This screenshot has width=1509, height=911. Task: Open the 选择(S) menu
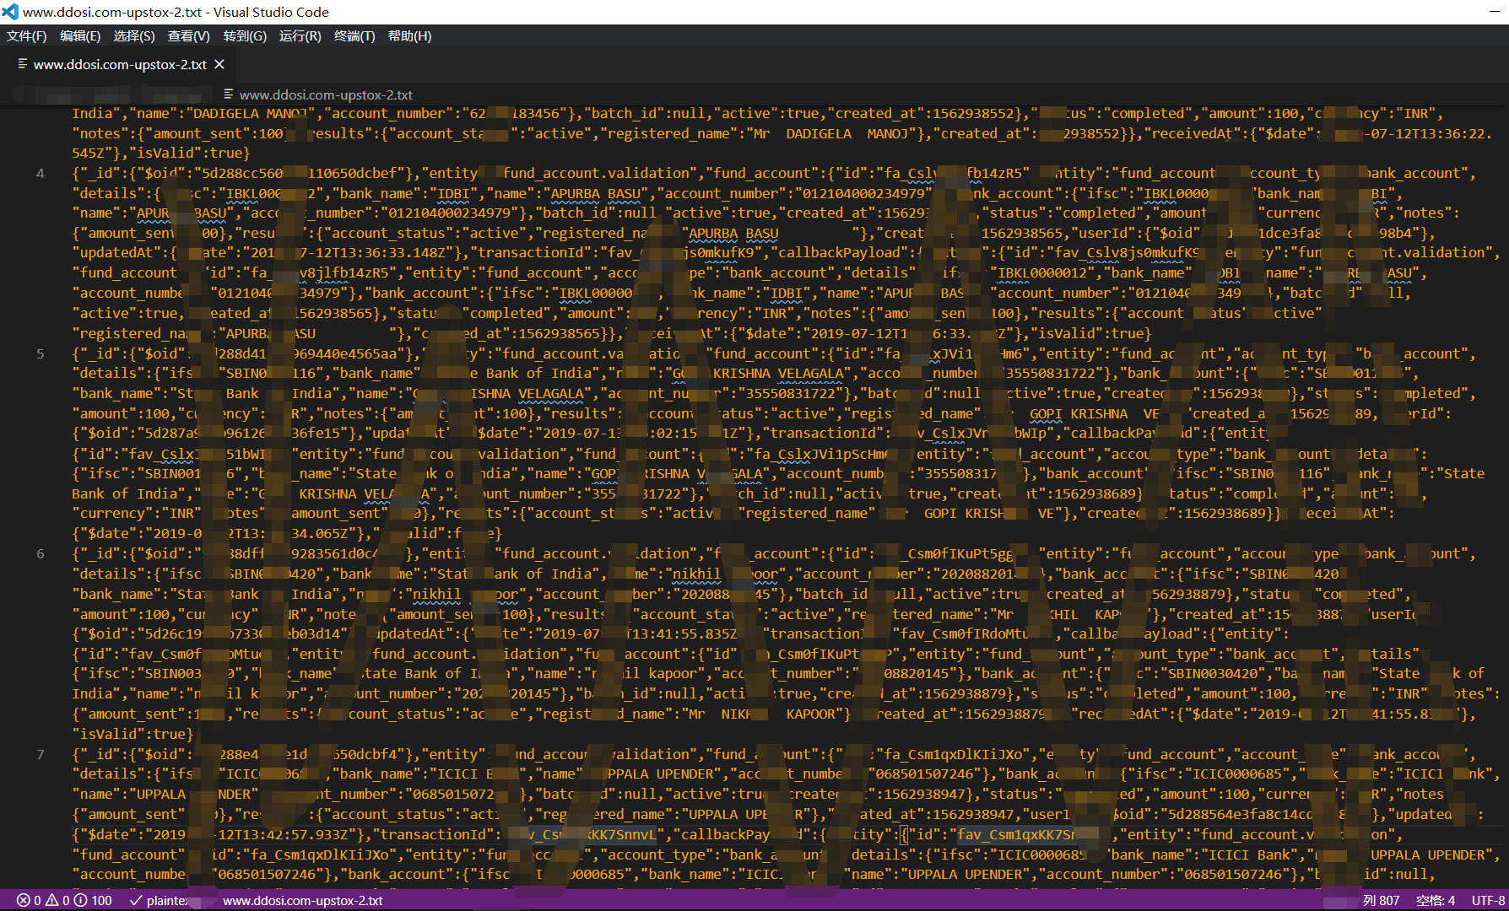(134, 36)
